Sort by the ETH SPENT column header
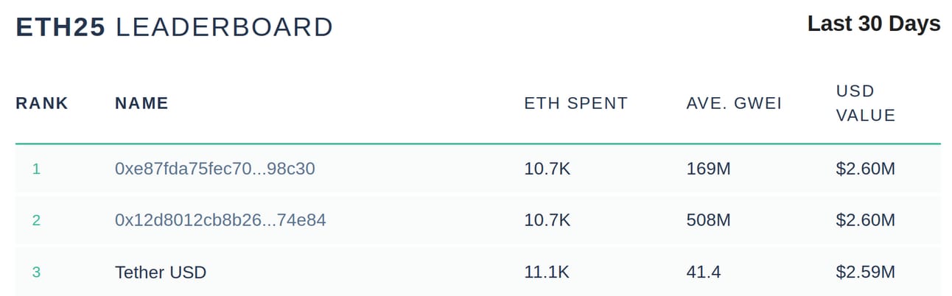The image size is (952, 296). pos(576,103)
